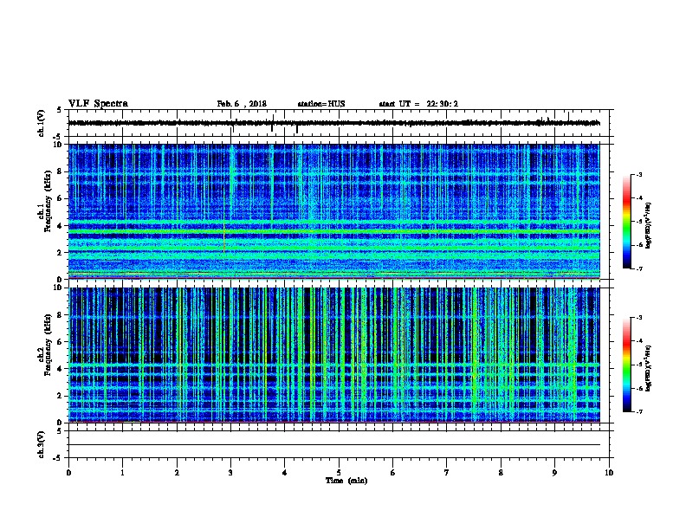This screenshot has width=686, height=530.
Task: Click the "-7" label on ch.2 color bar
Action: click(638, 411)
